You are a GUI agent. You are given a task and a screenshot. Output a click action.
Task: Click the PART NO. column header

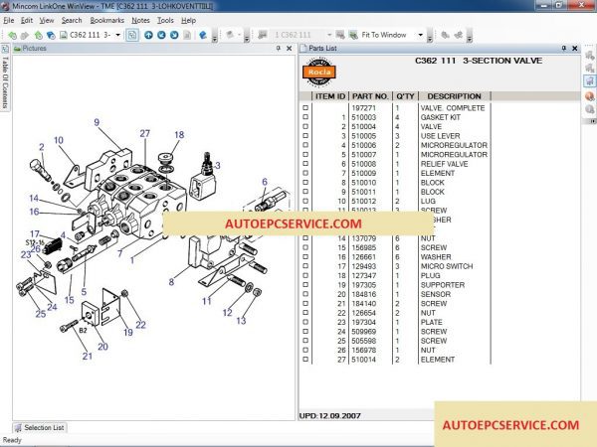click(x=370, y=96)
